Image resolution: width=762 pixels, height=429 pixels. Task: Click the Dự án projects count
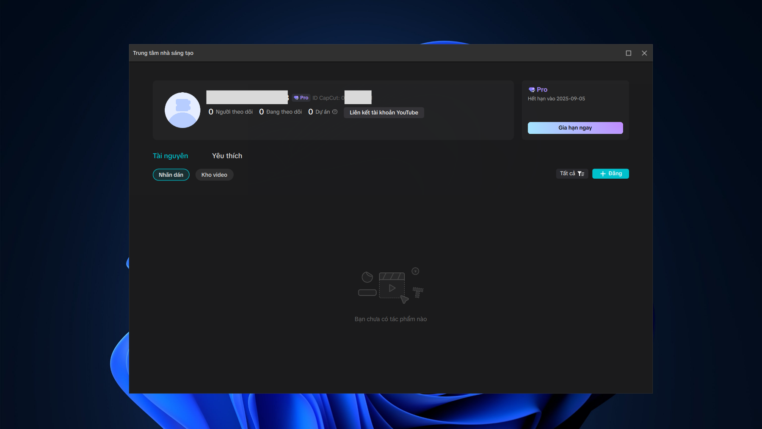pyautogui.click(x=319, y=112)
